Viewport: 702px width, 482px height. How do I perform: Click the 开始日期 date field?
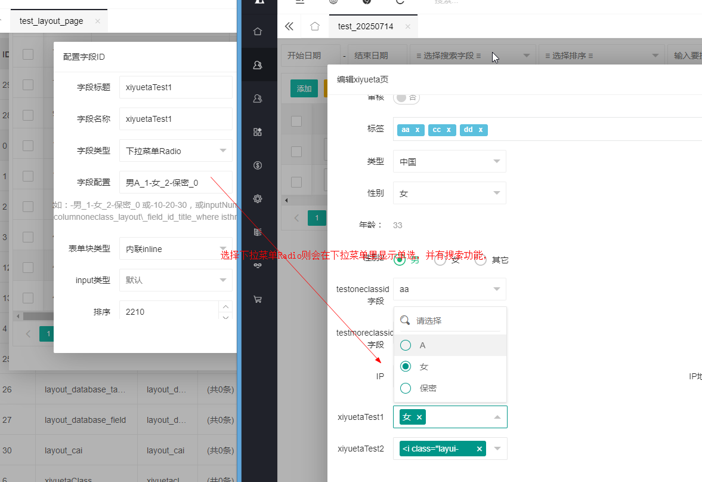tap(310, 56)
